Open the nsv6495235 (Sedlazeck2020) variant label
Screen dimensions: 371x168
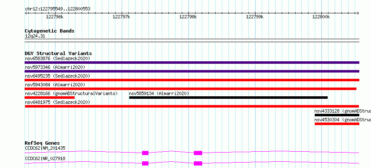58,76
